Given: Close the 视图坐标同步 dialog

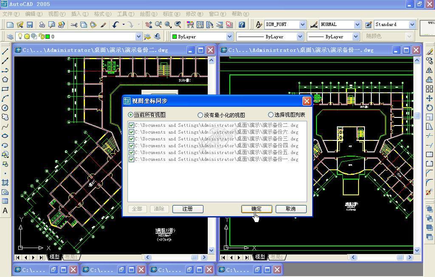Looking at the screenshot, I should 307,101.
